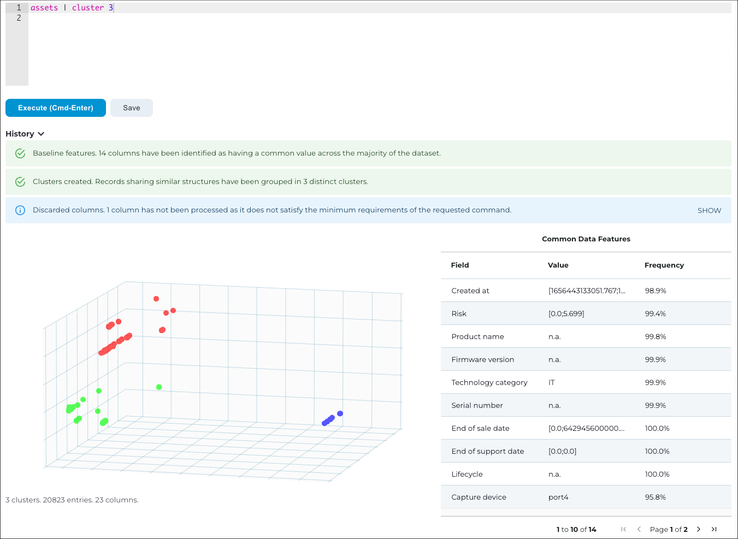
Task: Click the 'Capture device' field cell
Action: click(x=479, y=497)
